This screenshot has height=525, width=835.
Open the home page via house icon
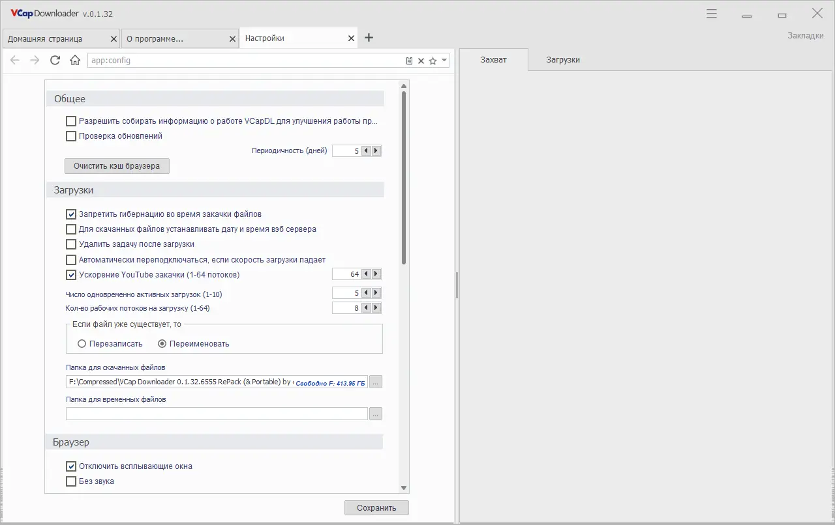[76, 61]
